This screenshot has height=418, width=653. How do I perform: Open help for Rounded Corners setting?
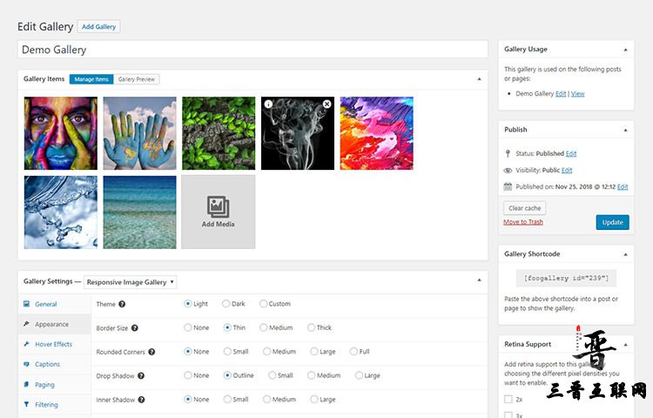(151, 352)
